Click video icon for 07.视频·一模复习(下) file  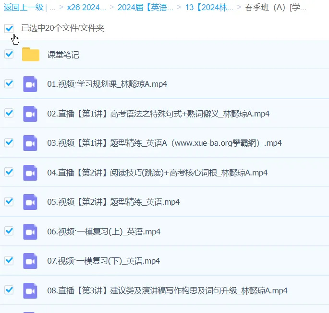click(x=30, y=261)
